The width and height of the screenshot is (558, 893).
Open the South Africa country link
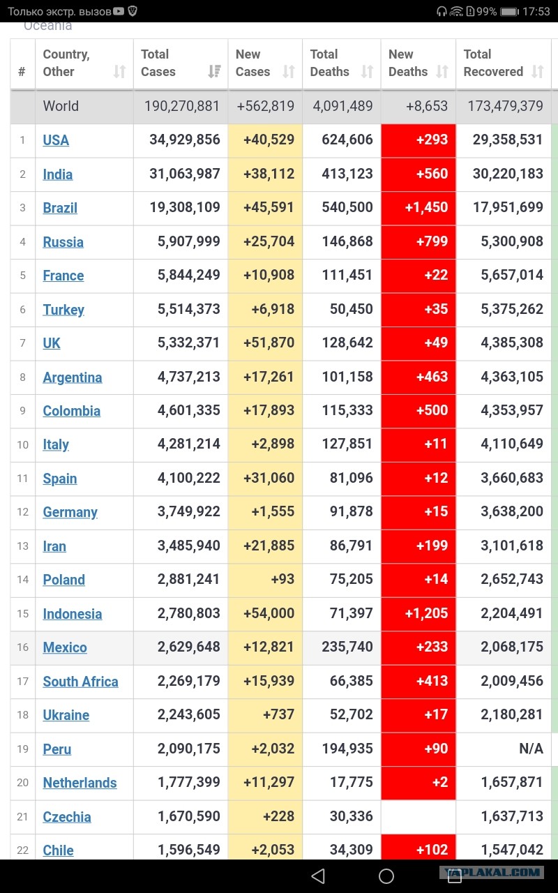(x=80, y=682)
